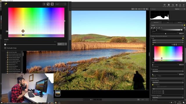Click the diamond marker on enlarged color map
Image resolution: width=186 pixels, height=104 pixels.
(x=23, y=31)
